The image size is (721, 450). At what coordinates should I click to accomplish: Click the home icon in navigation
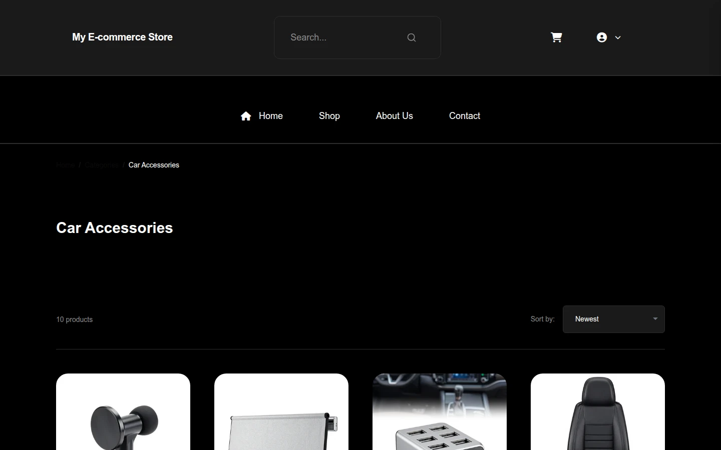pos(246,116)
